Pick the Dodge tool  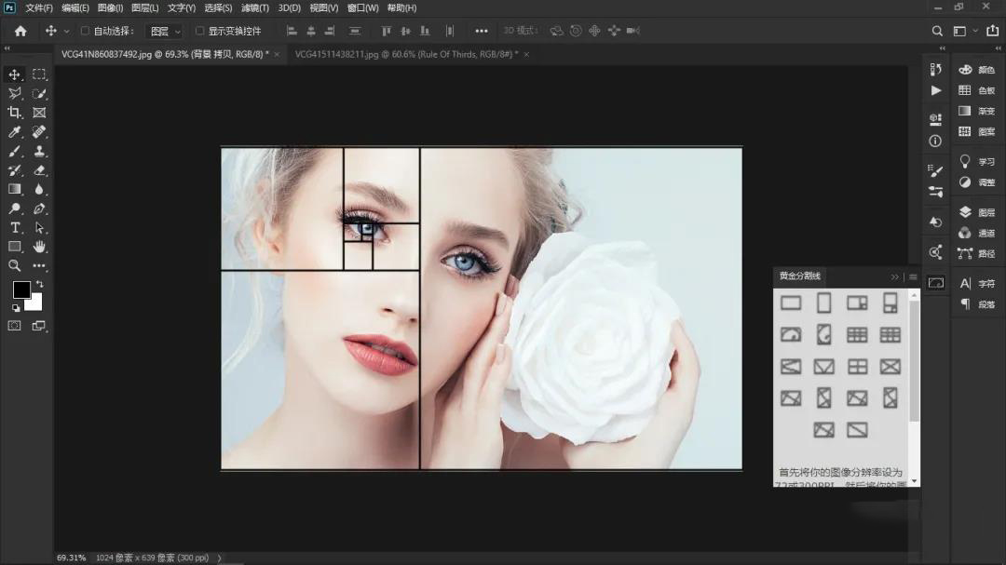pos(15,209)
